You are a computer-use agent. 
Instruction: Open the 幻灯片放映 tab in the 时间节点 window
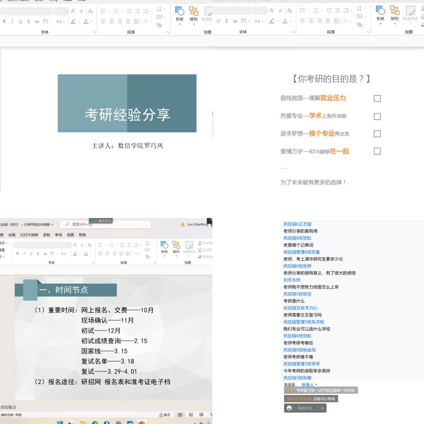[x=29, y=235]
